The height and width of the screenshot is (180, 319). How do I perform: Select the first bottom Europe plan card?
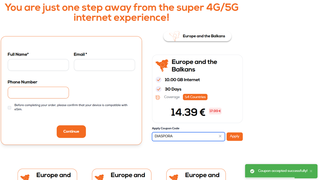(x=47, y=175)
